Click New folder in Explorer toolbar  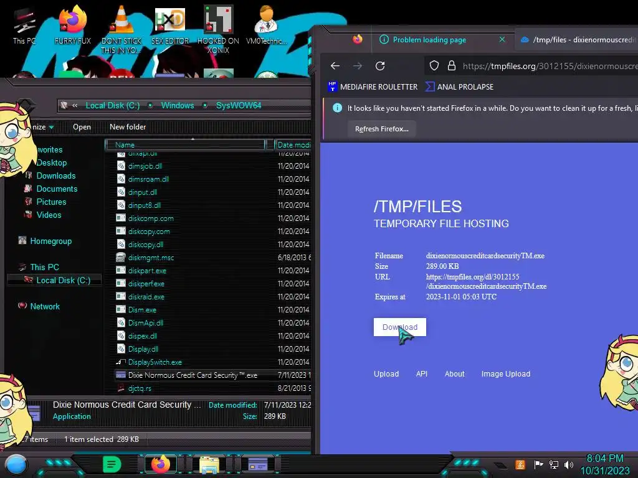click(127, 127)
